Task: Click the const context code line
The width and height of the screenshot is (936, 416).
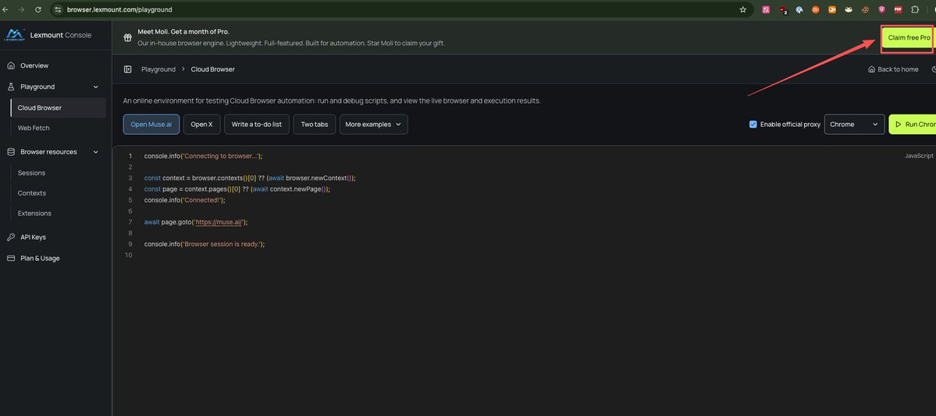Action: pos(250,178)
